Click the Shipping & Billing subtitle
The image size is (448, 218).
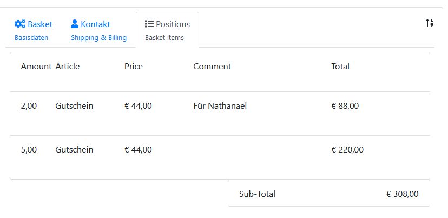tap(98, 38)
